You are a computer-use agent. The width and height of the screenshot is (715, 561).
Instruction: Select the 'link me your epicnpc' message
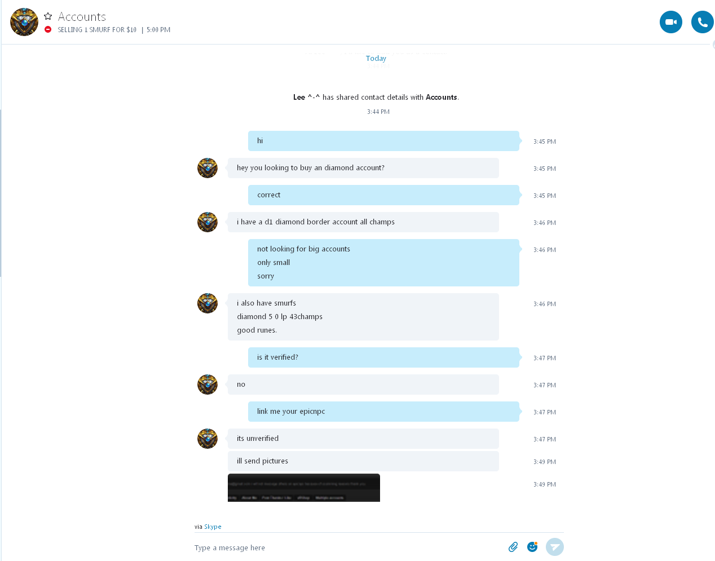tap(383, 412)
